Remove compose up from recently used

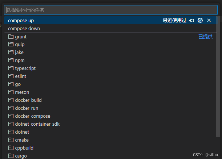[209, 21]
